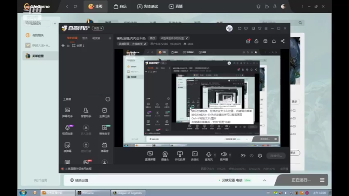Toggle visibility of 全屏 1 source

click(x=63, y=46)
